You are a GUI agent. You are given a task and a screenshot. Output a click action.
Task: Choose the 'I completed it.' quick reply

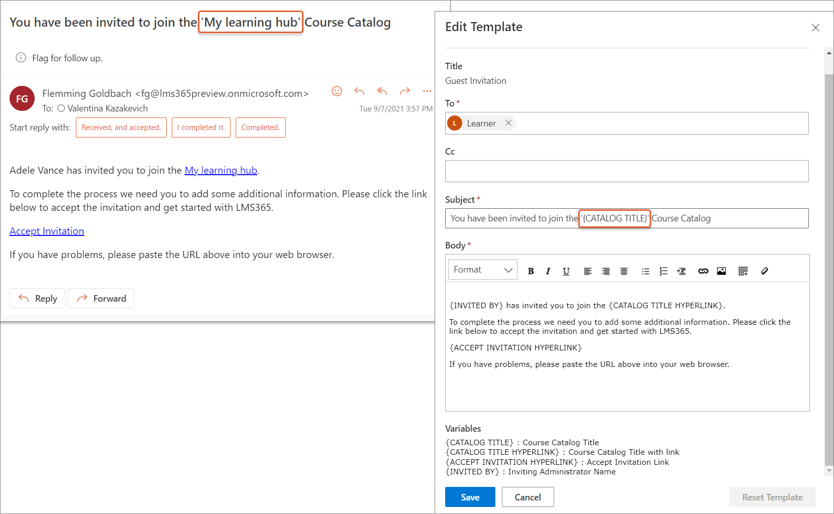(x=201, y=127)
